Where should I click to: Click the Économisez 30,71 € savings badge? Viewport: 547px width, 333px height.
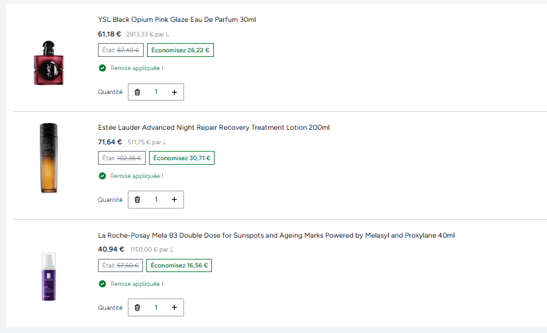tap(181, 158)
